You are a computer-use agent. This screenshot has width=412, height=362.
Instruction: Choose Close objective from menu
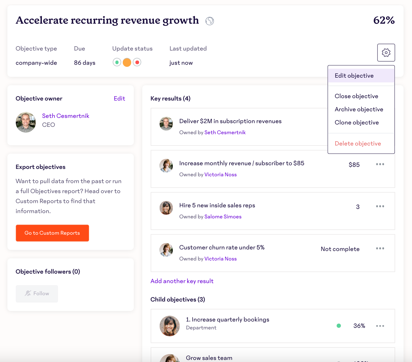coord(356,96)
